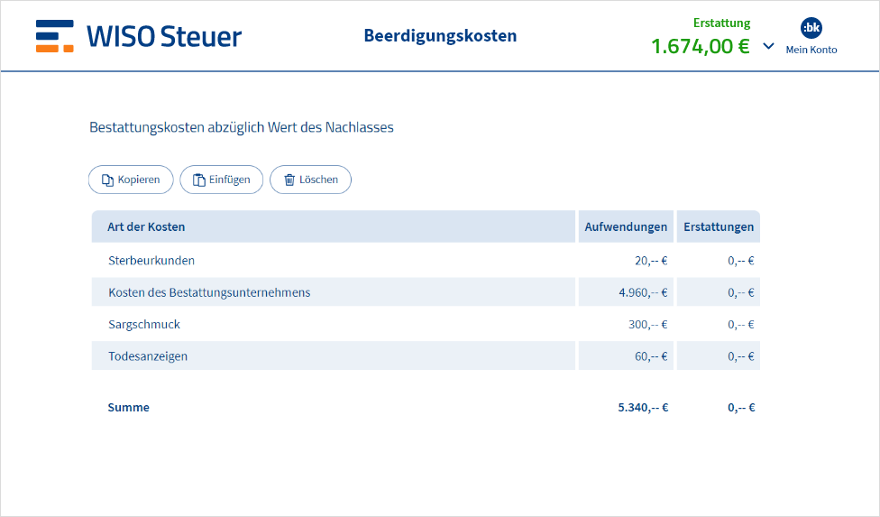Click the Kopieren button
This screenshot has width=880, height=517.
pos(131,180)
